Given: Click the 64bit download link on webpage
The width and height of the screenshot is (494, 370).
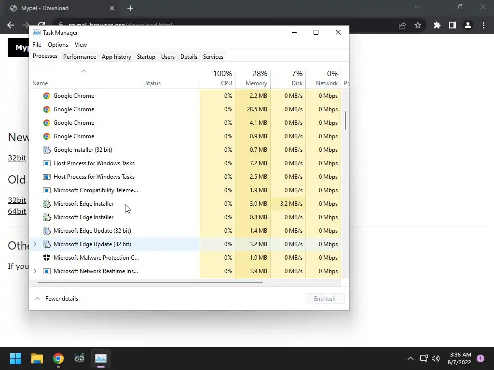Looking at the screenshot, I should click(17, 211).
